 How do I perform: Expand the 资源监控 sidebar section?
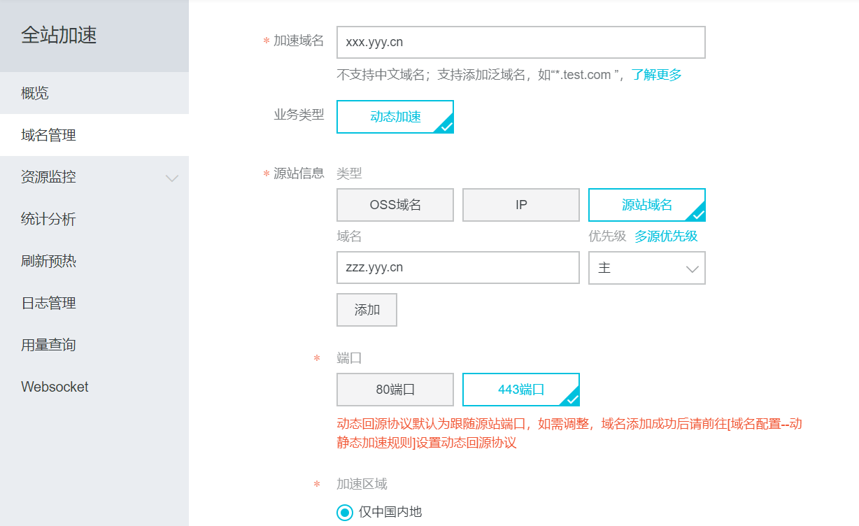click(x=94, y=177)
